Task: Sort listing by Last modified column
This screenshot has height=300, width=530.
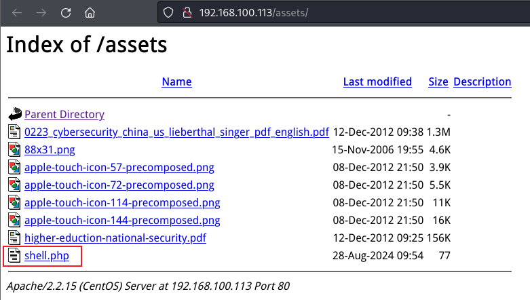Action: tap(377, 82)
